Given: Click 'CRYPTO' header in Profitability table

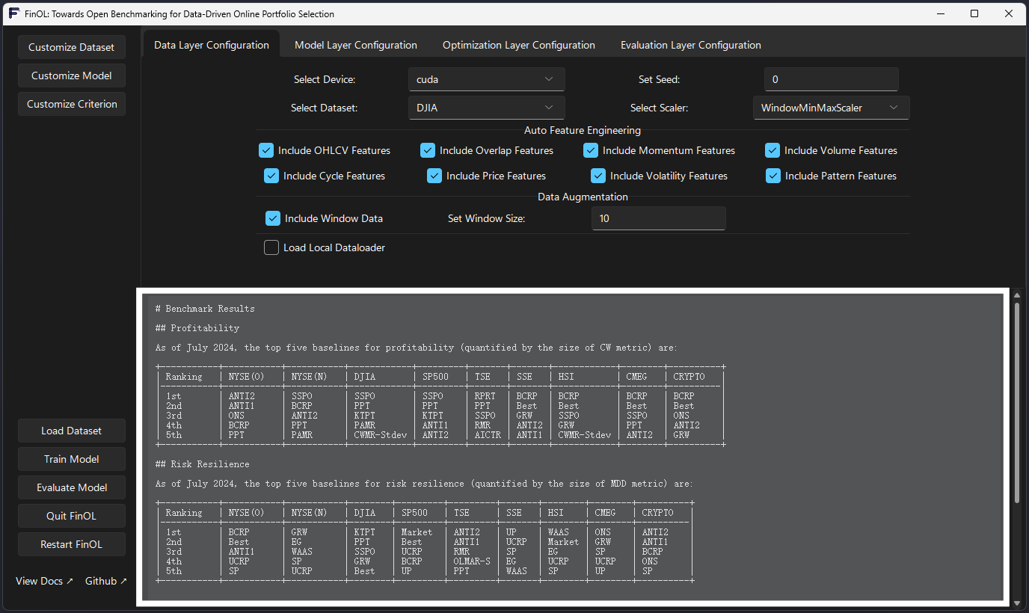Looking at the screenshot, I should tap(689, 377).
